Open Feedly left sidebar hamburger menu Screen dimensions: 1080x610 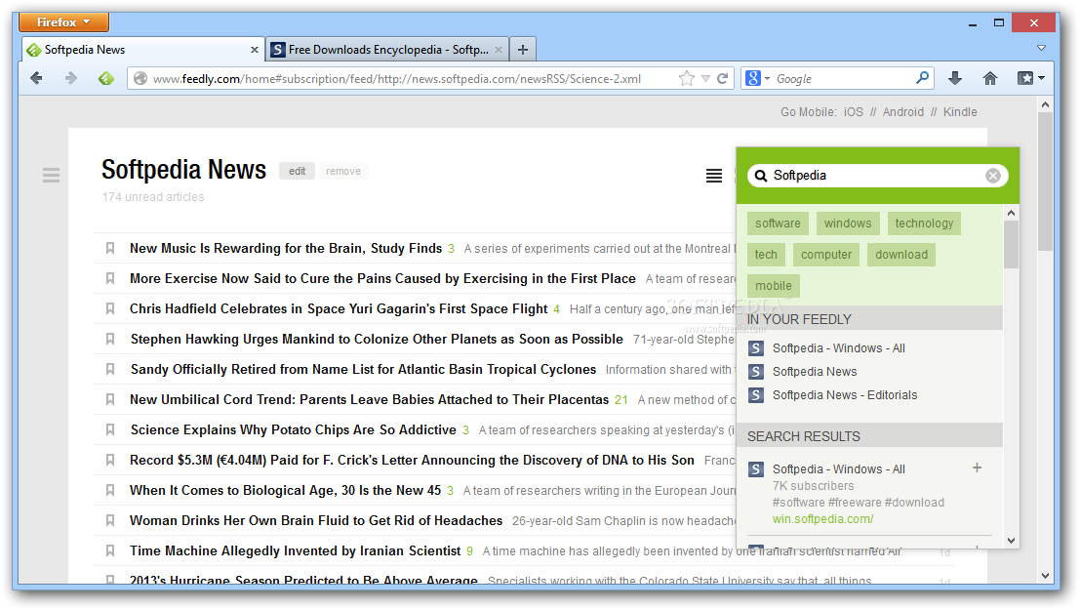point(51,175)
